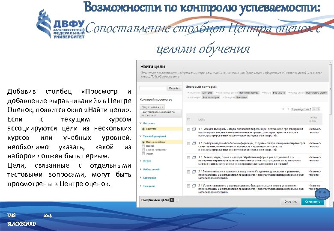Go to the previous results page

[288, 109]
